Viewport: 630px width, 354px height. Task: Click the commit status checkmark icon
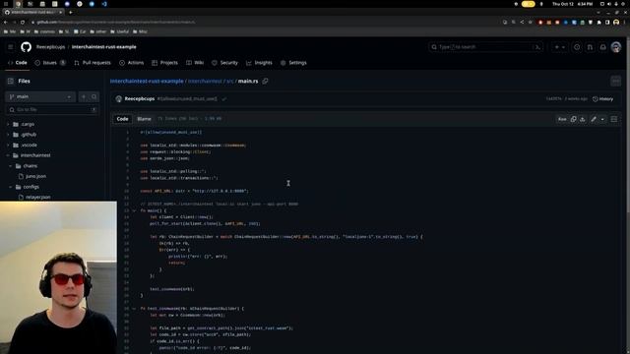224,98
